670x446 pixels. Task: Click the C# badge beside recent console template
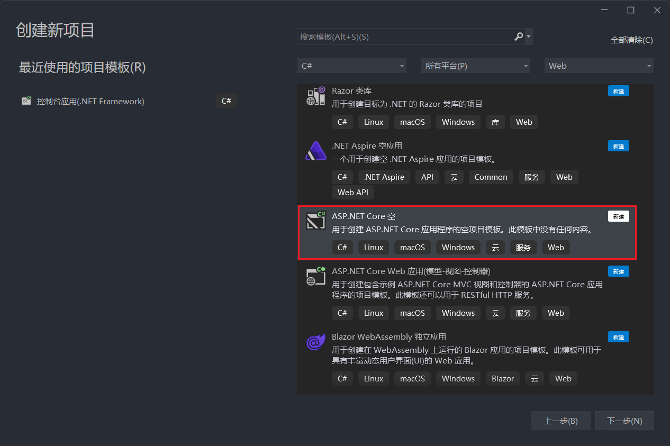(227, 101)
